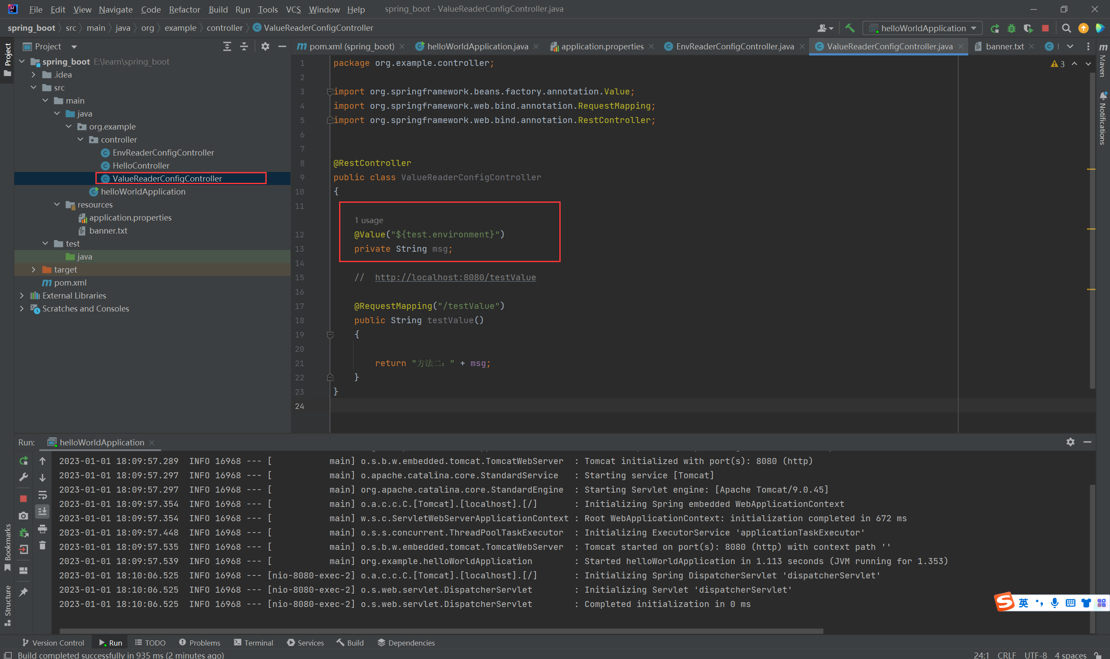Switch to the application.properties editor tab
This screenshot has height=659, width=1110.
coord(602,47)
